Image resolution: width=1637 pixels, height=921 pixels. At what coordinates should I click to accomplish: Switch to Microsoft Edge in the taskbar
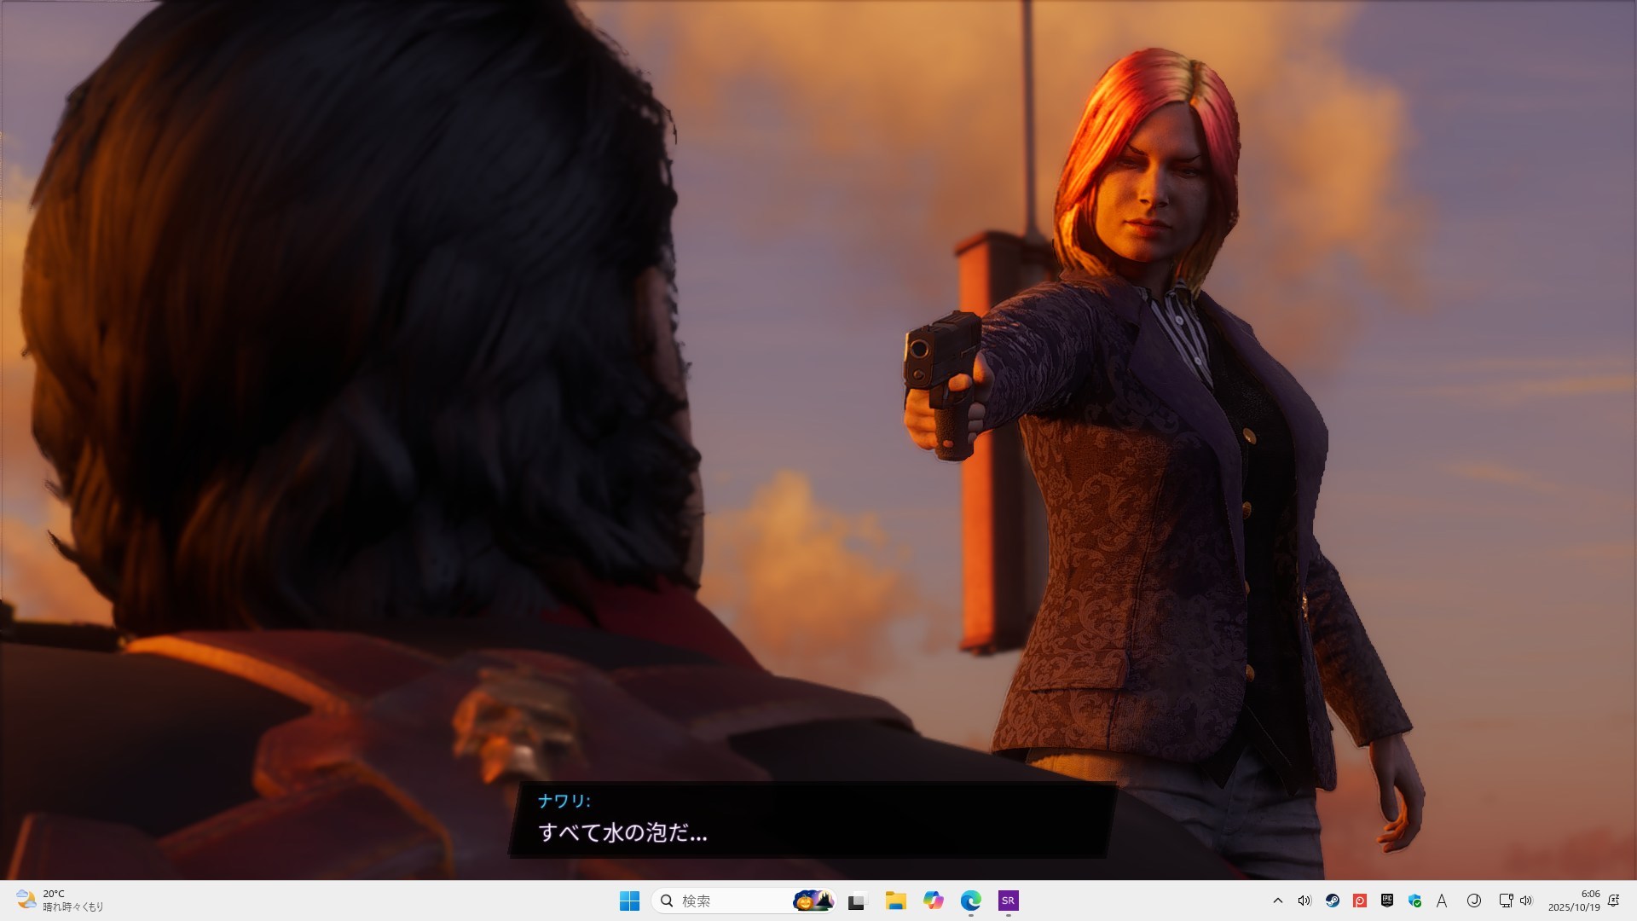point(970,901)
